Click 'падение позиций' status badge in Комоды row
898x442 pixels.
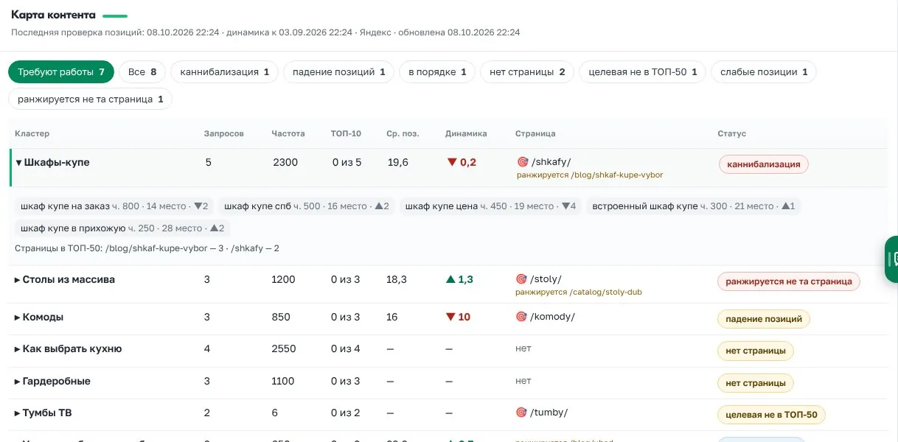[x=764, y=319]
